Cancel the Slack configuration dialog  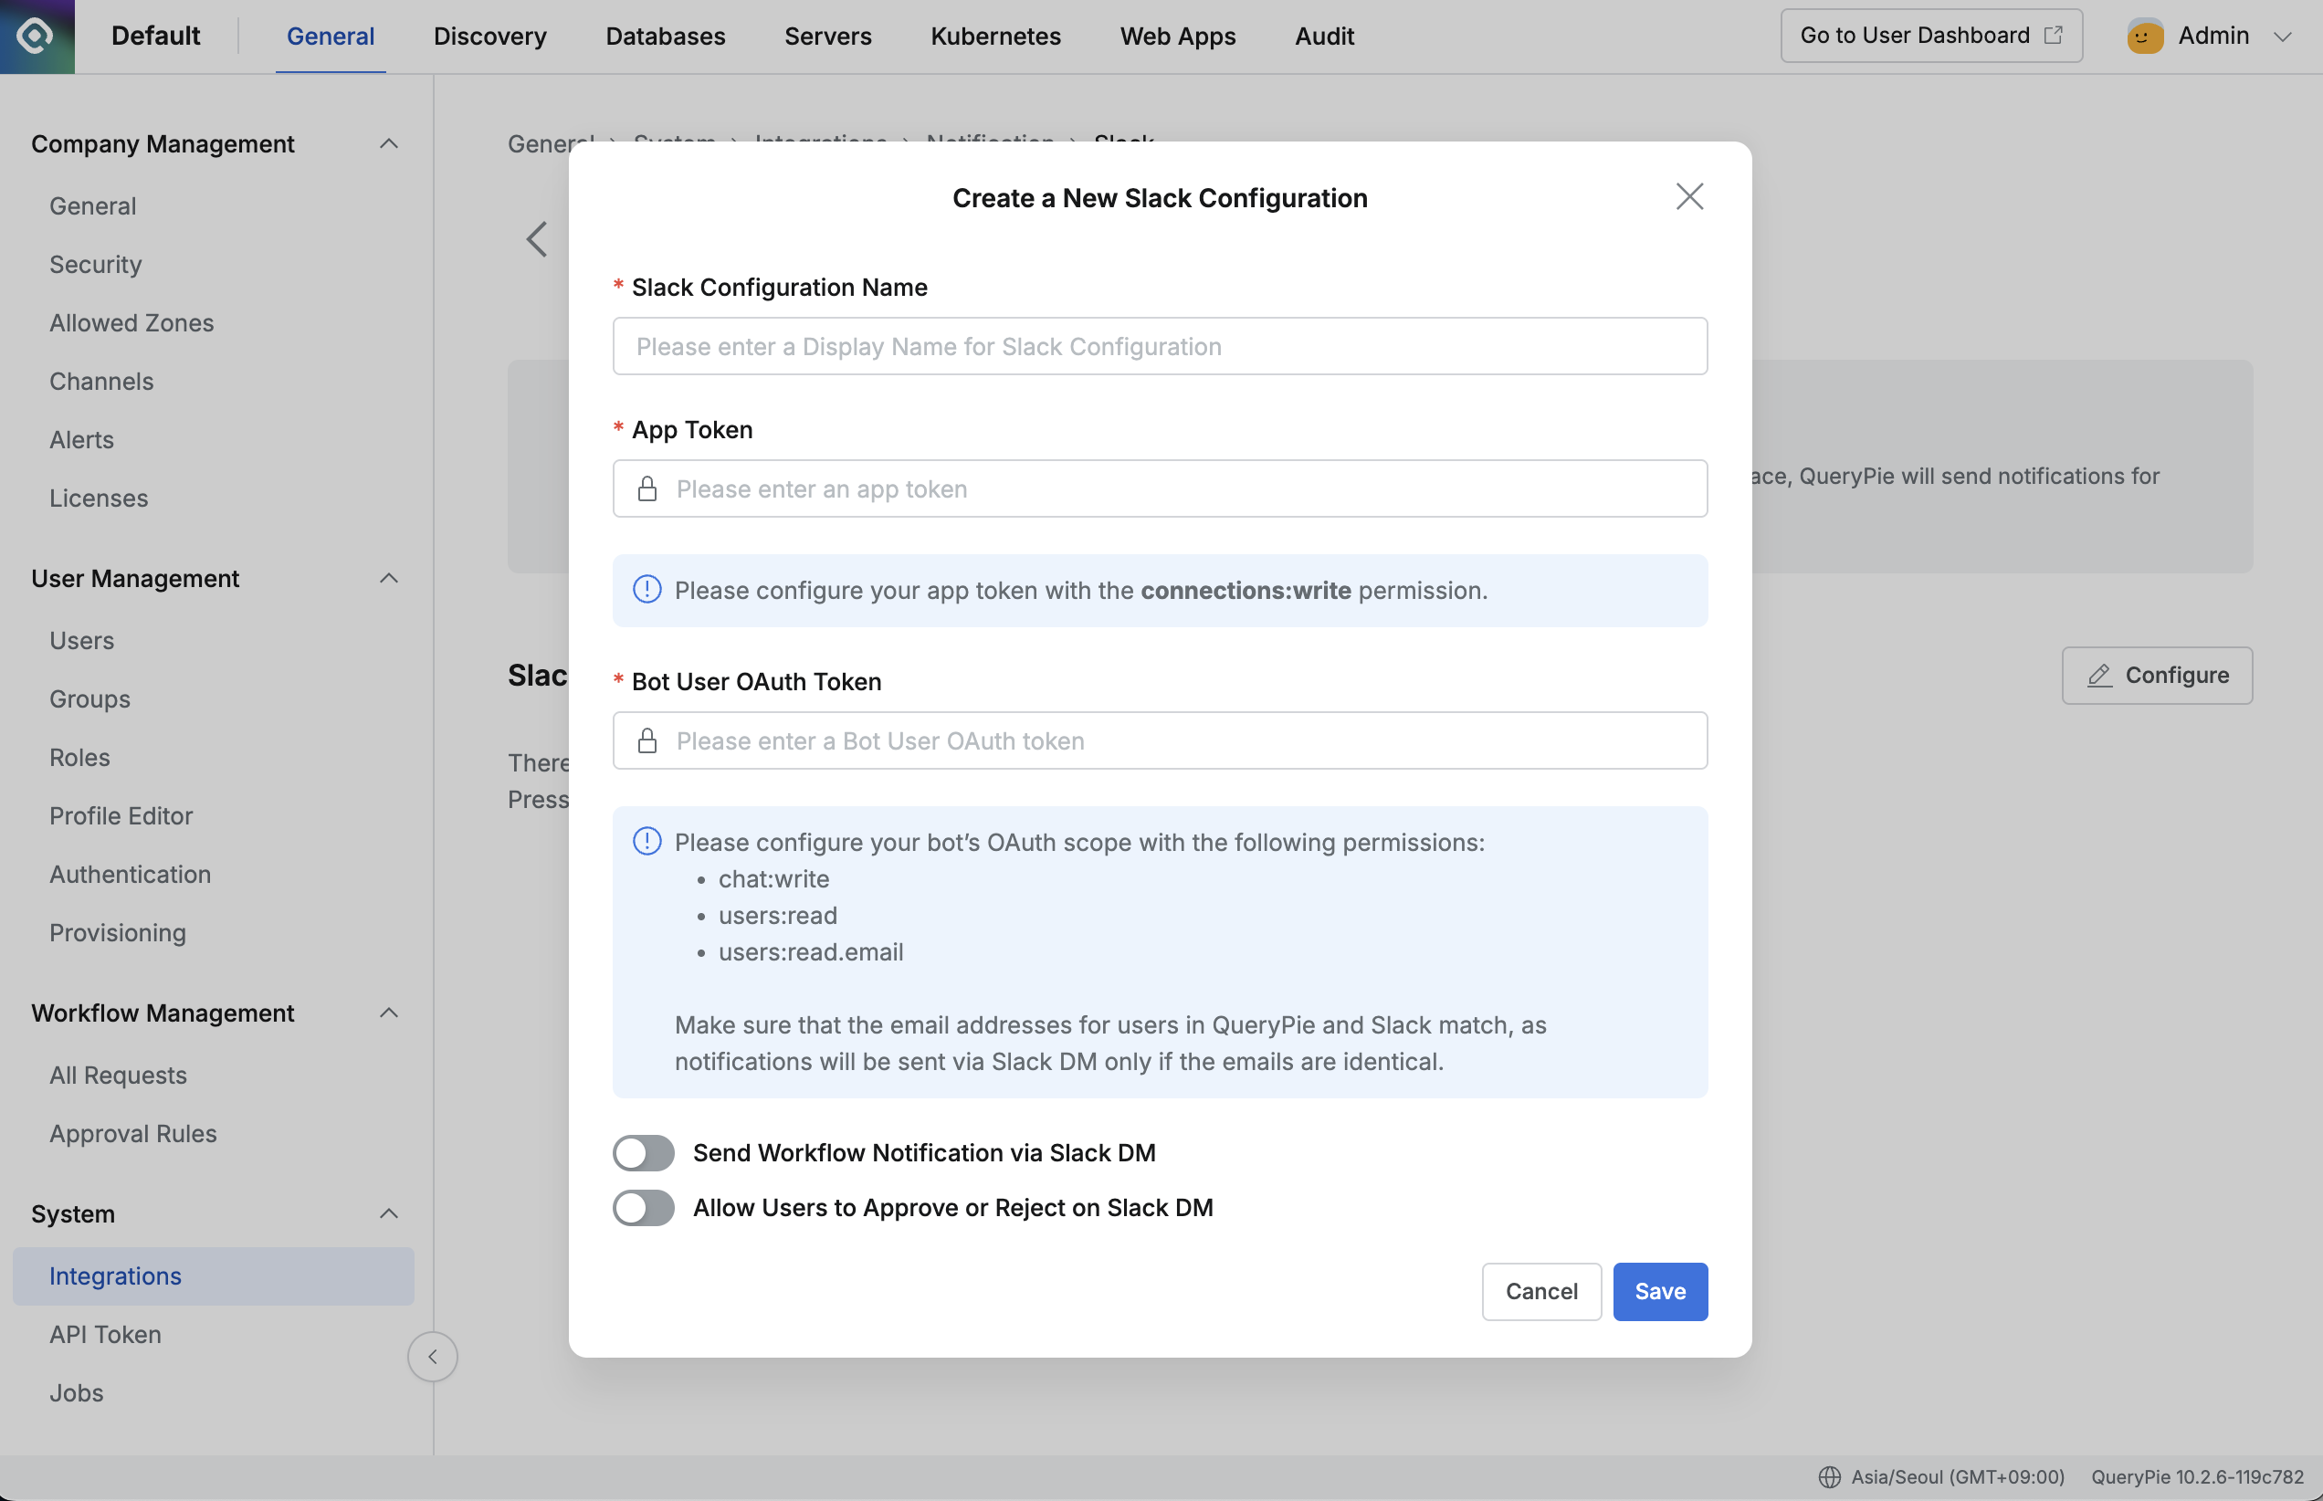1540,1290
